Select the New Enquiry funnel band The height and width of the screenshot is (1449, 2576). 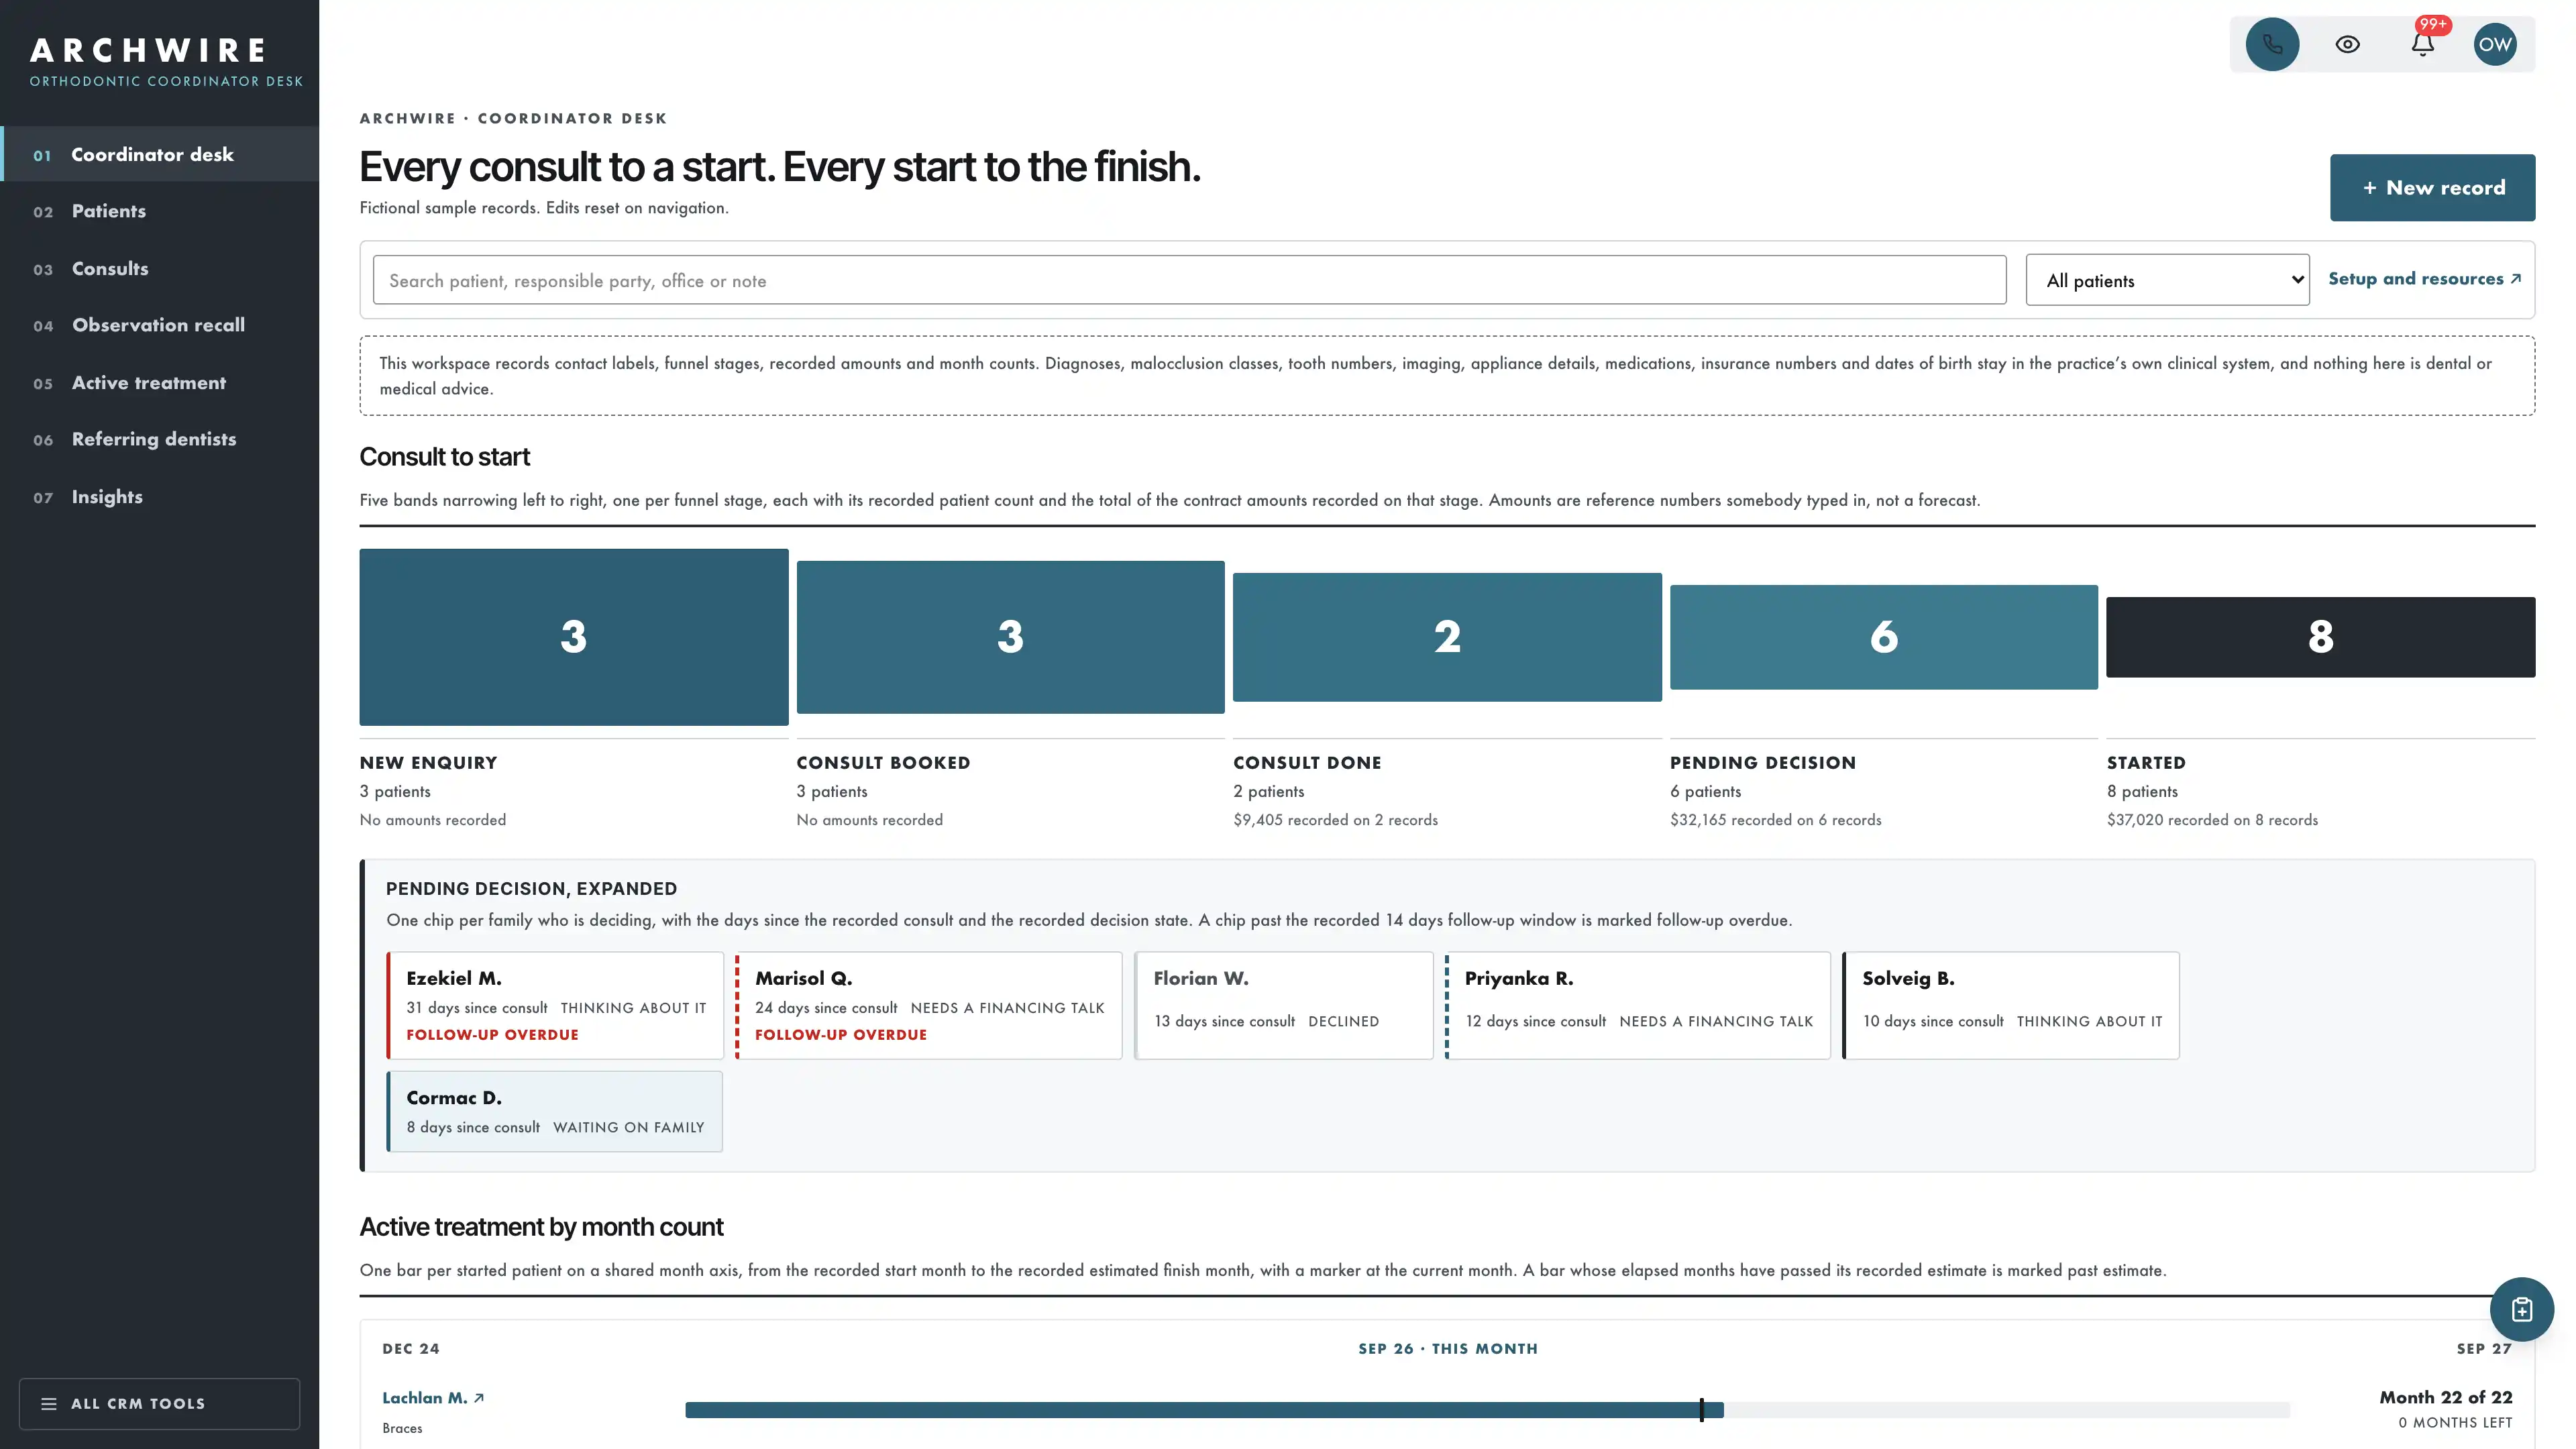(574, 637)
